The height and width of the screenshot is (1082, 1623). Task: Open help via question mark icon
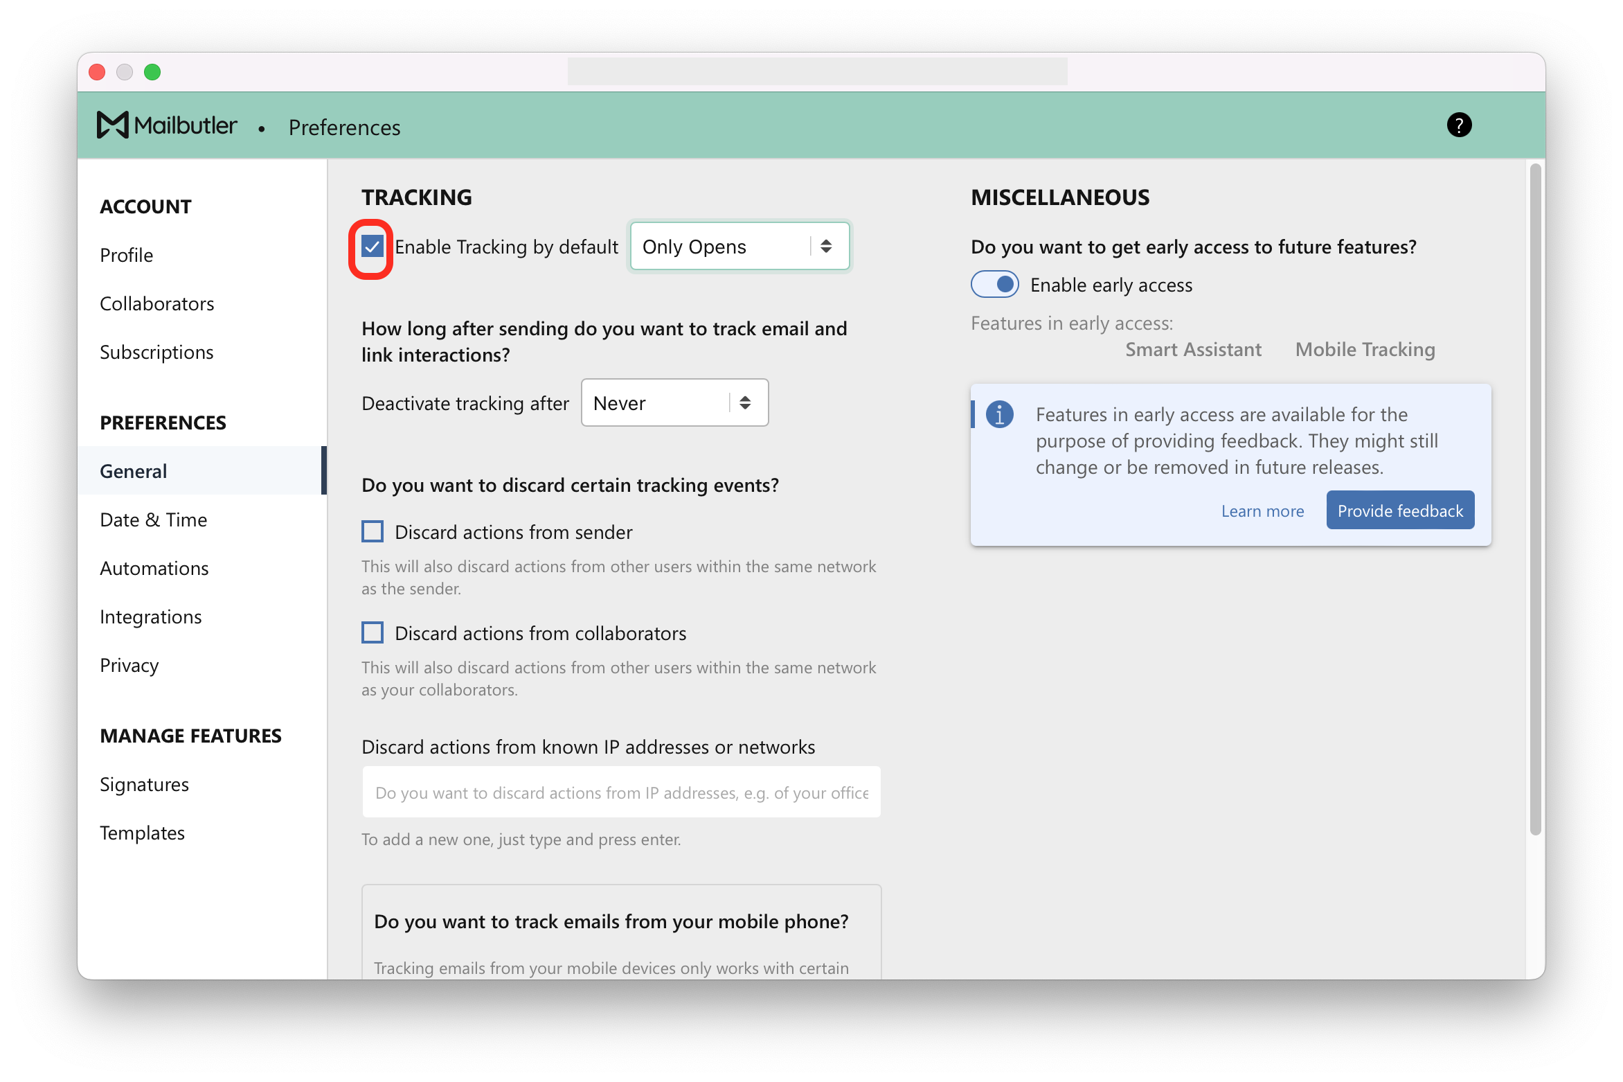pos(1459,125)
